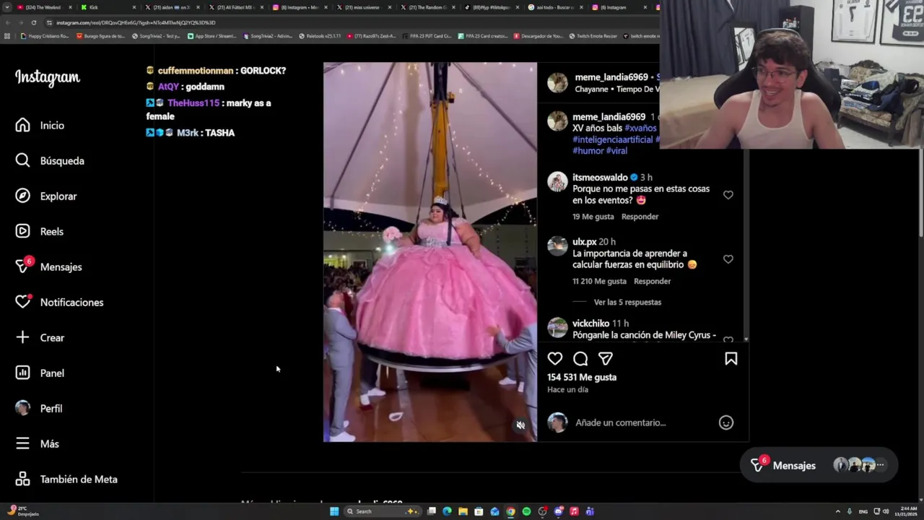924x520 pixels.
Task: Open Twitch Emote Resizer bookmark
Action: click(x=593, y=36)
